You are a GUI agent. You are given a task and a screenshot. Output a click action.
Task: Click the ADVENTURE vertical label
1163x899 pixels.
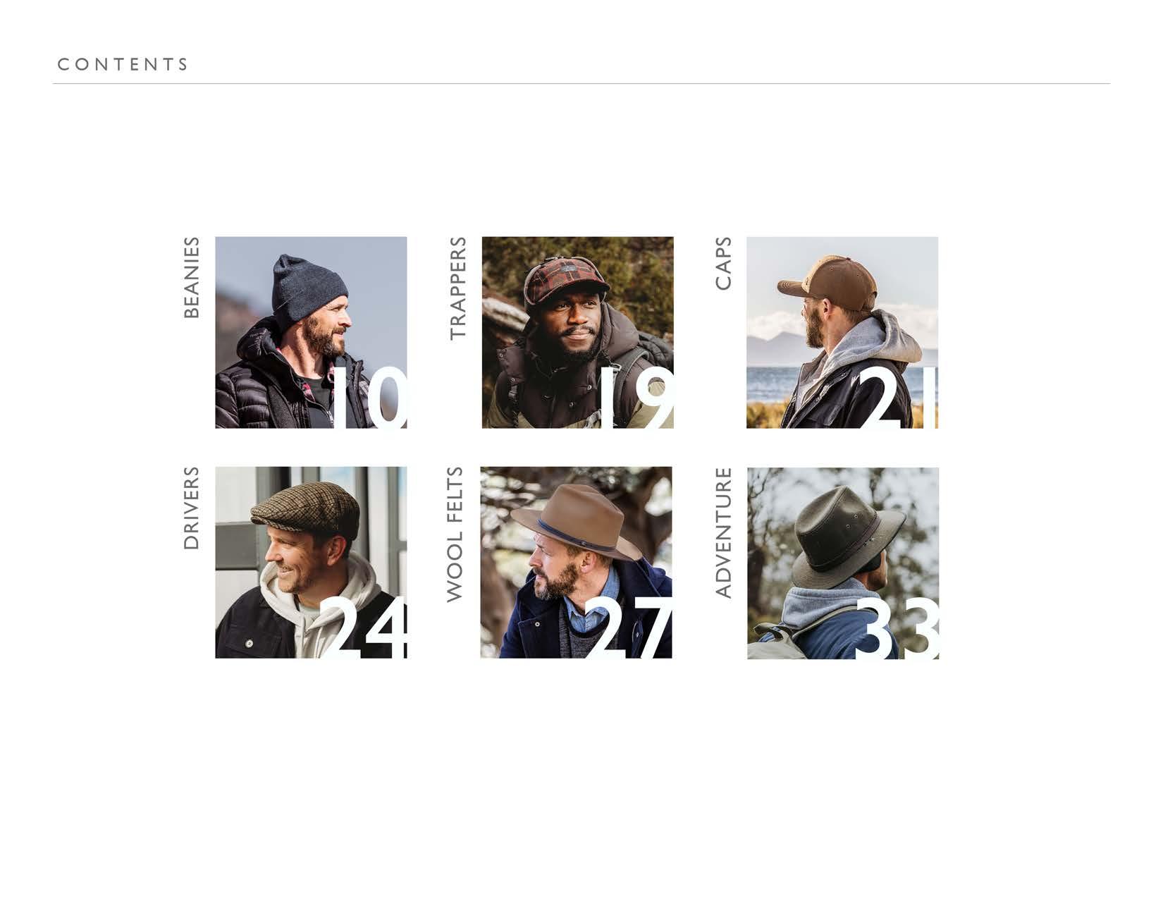point(723,533)
